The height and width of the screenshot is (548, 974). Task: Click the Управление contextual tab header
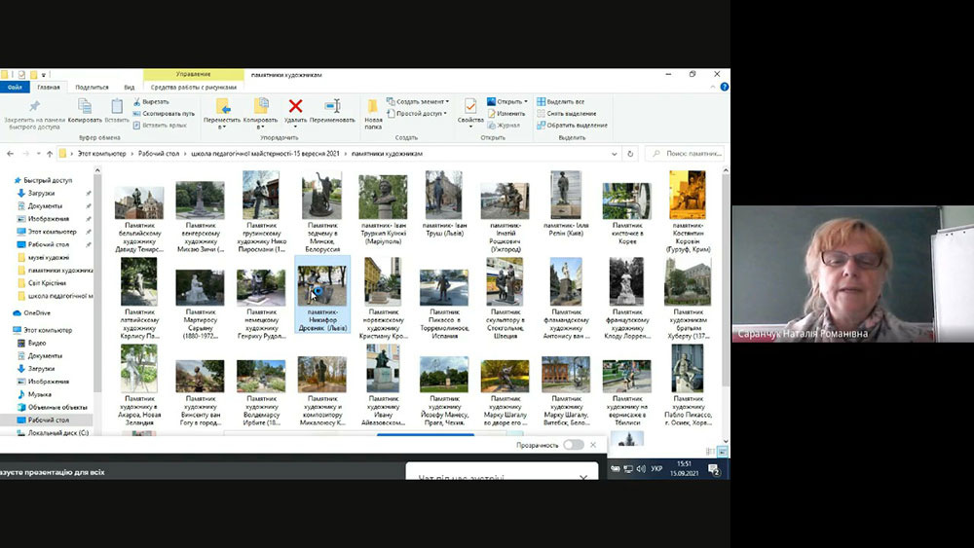click(x=193, y=75)
